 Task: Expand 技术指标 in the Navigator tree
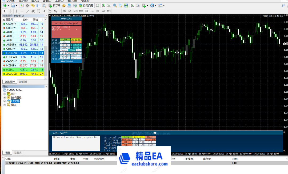4,97
